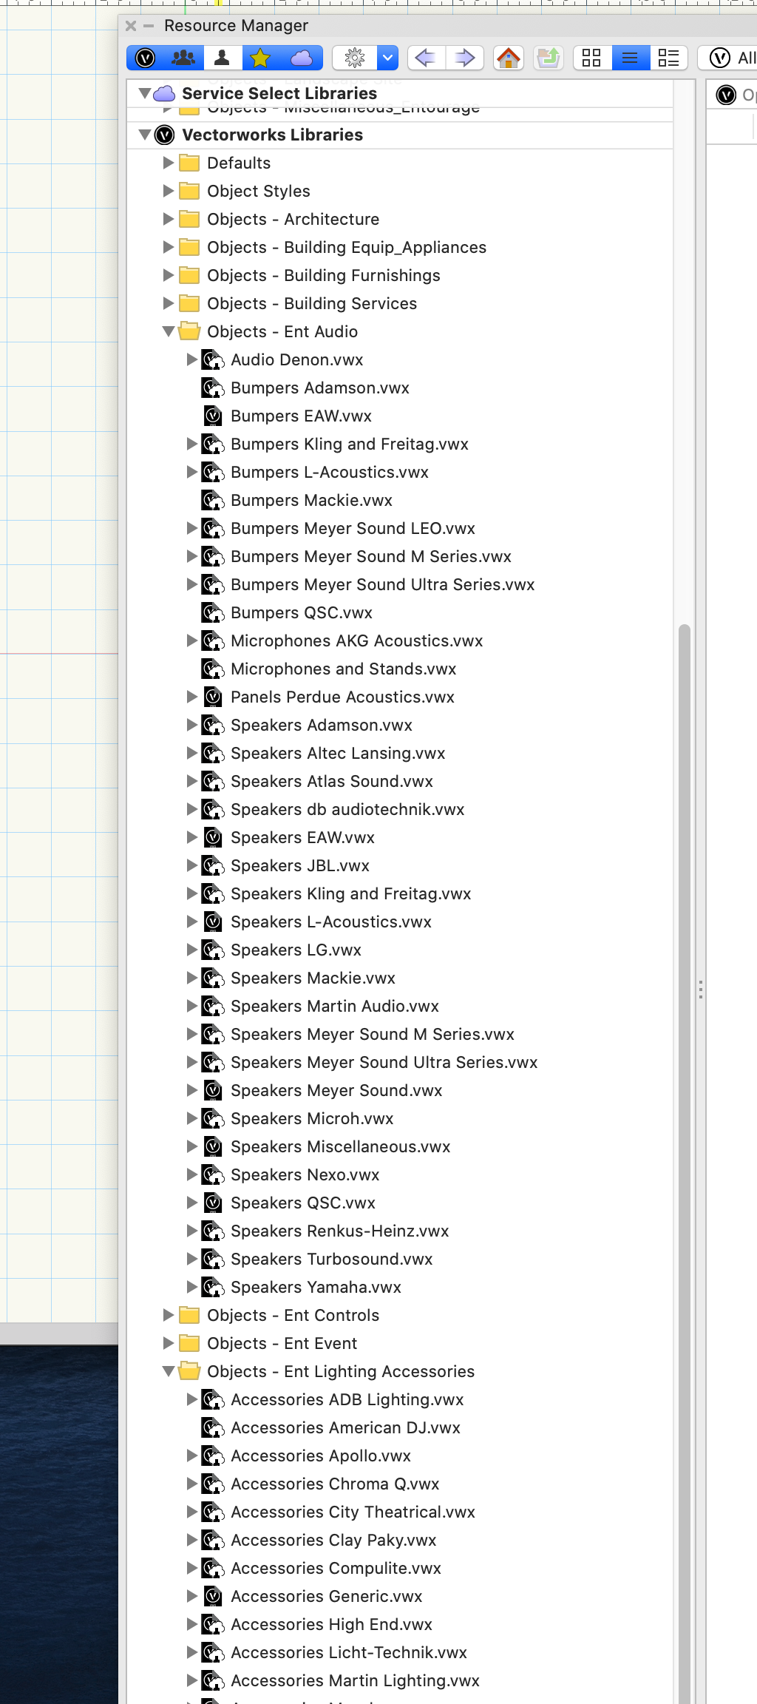Click the vertical scrollbar in file browser
The height and width of the screenshot is (1704, 757).
(685, 961)
